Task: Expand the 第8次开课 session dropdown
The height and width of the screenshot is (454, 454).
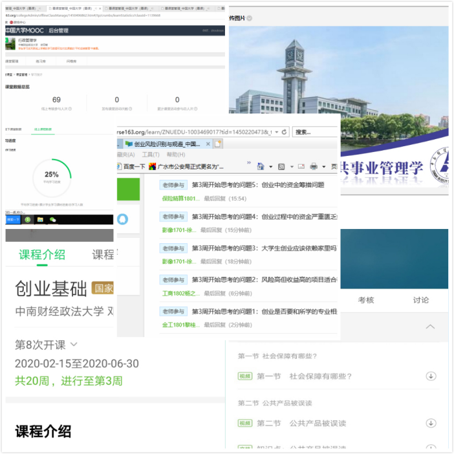Action: coord(74,345)
